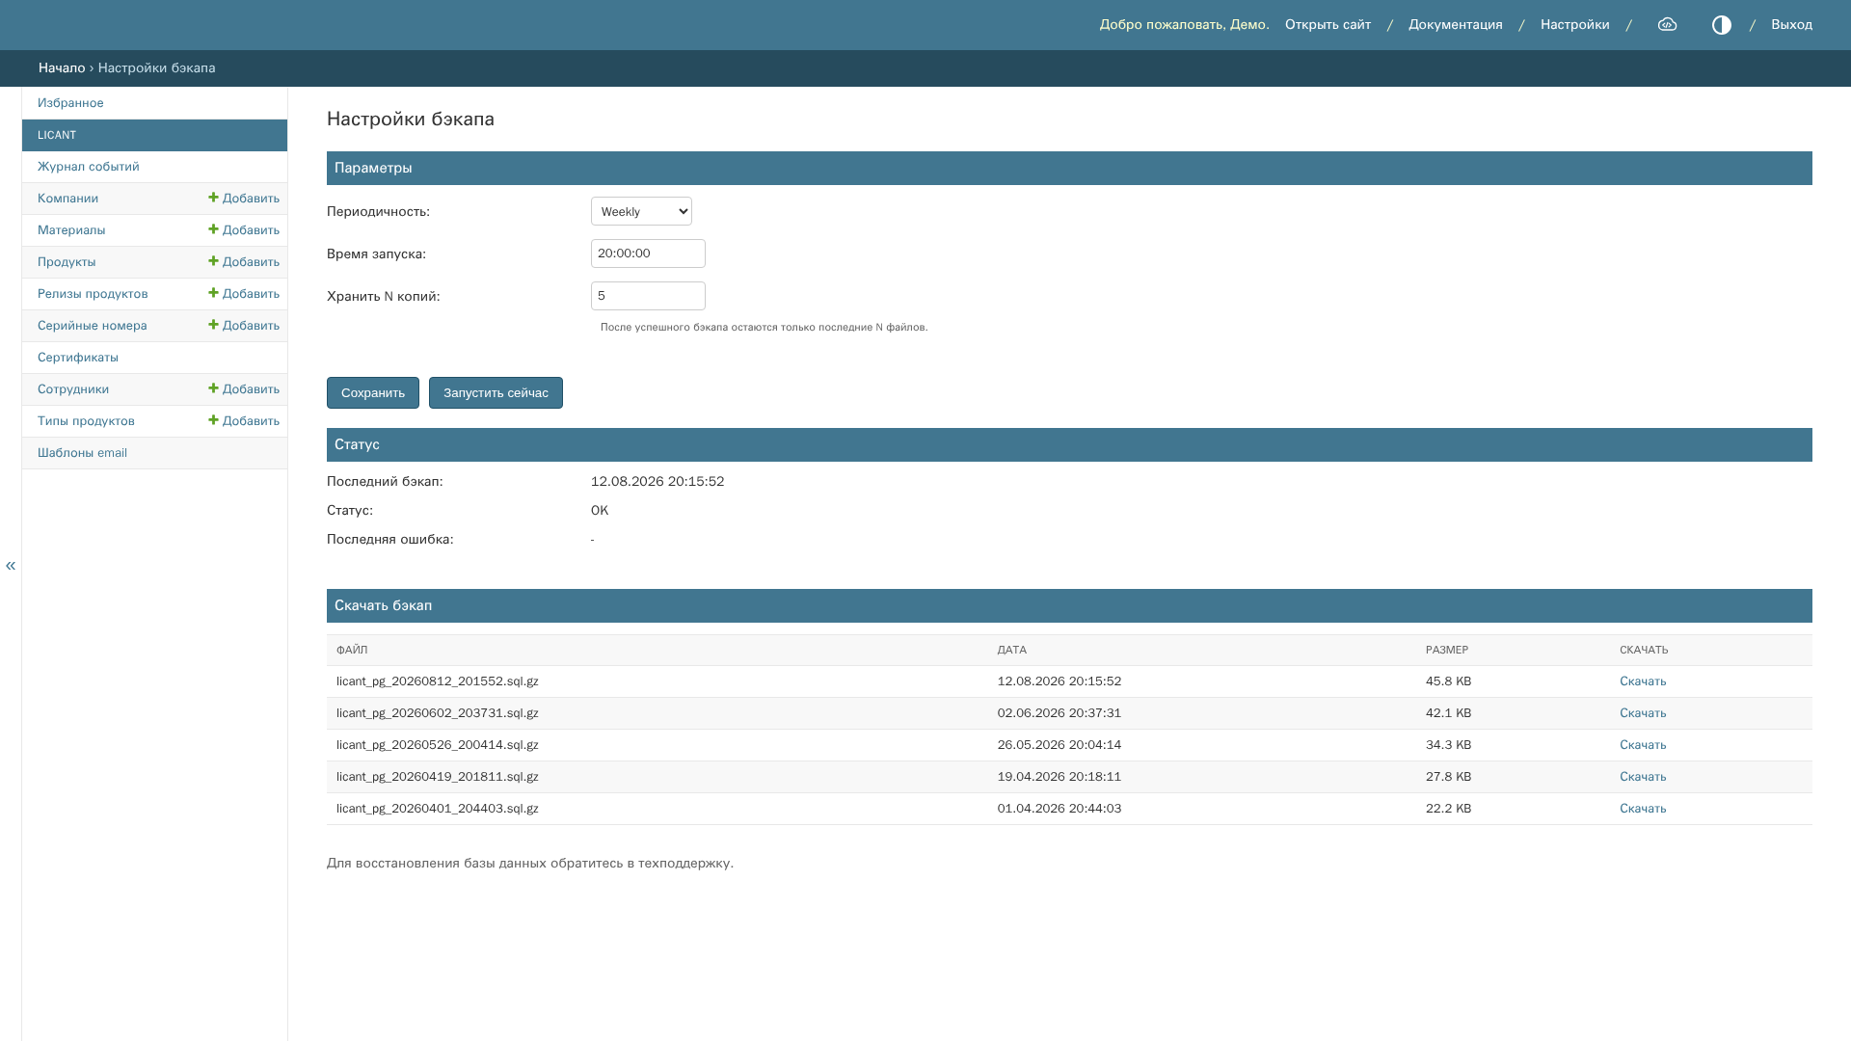1851x1041 pixels.
Task: Click the start time field 20:00:00
Action: coord(648,254)
